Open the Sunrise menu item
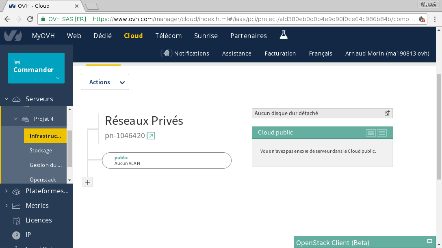 click(206, 36)
